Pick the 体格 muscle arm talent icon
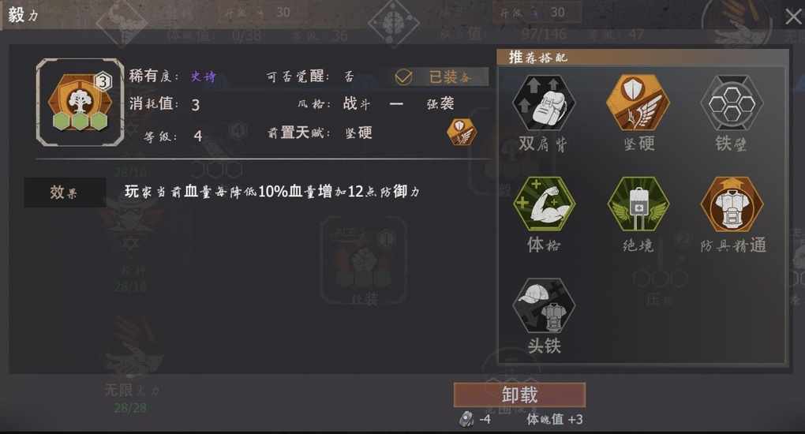This screenshot has width=805, height=434. pos(544,204)
